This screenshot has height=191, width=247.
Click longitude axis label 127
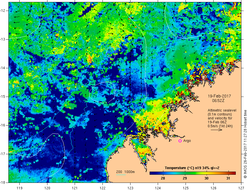click(241, 188)
